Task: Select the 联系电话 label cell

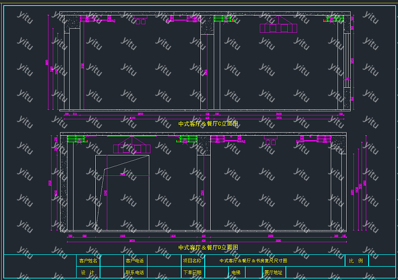Action: (135, 273)
